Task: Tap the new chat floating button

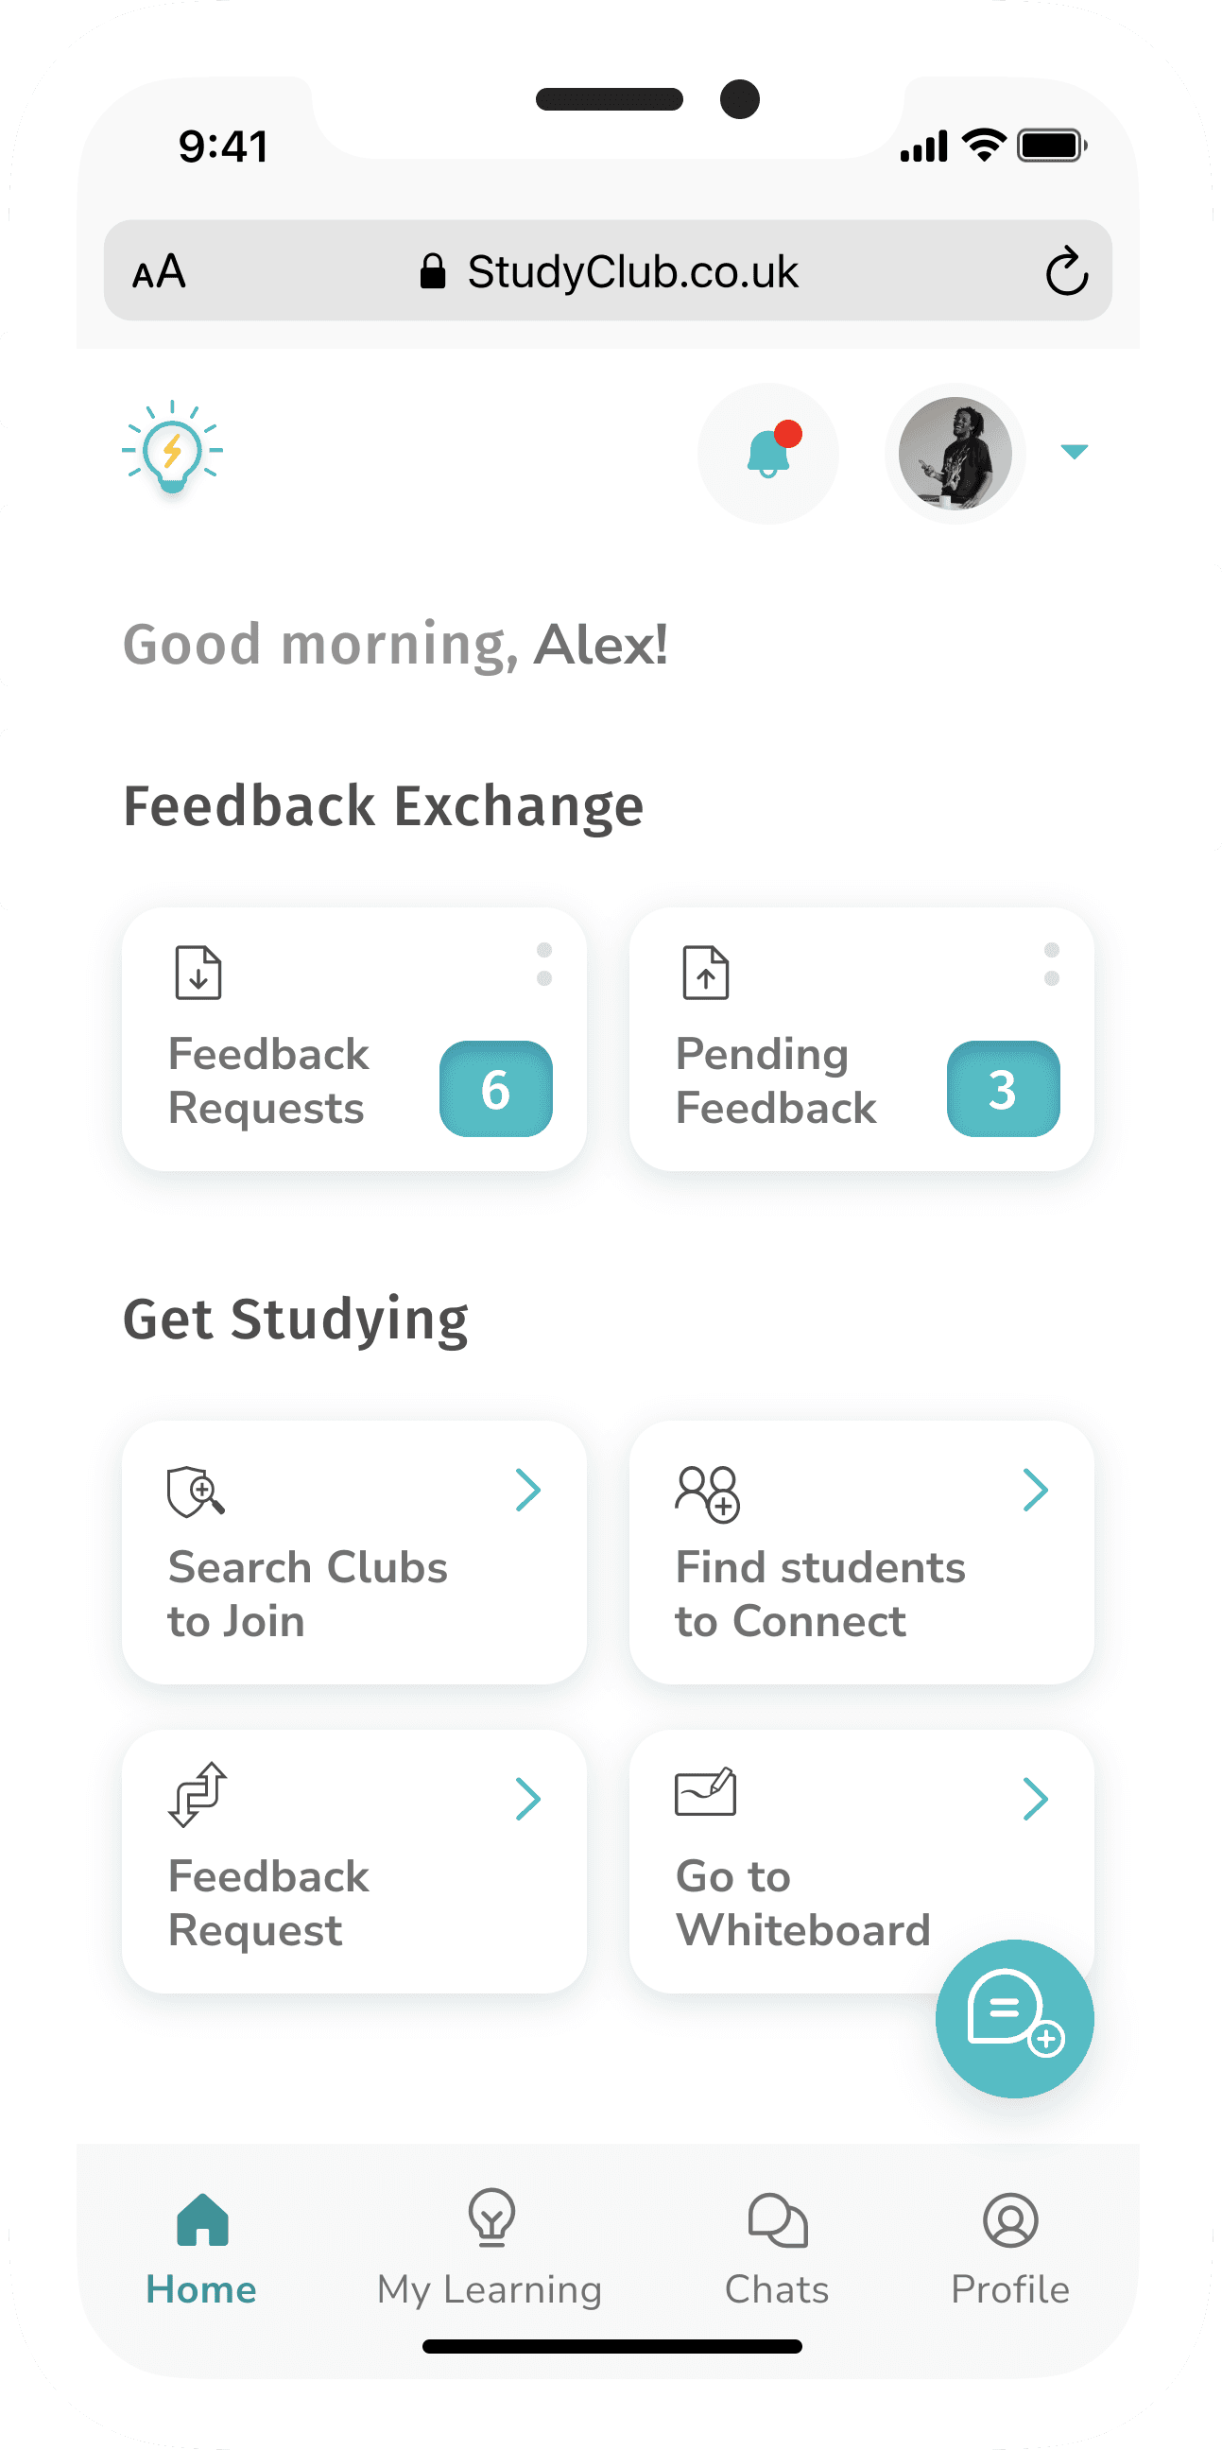Action: point(1015,2018)
